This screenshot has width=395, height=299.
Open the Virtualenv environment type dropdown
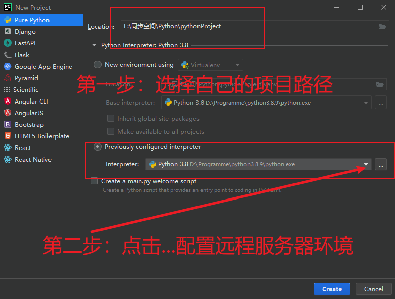tap(211, 65)
